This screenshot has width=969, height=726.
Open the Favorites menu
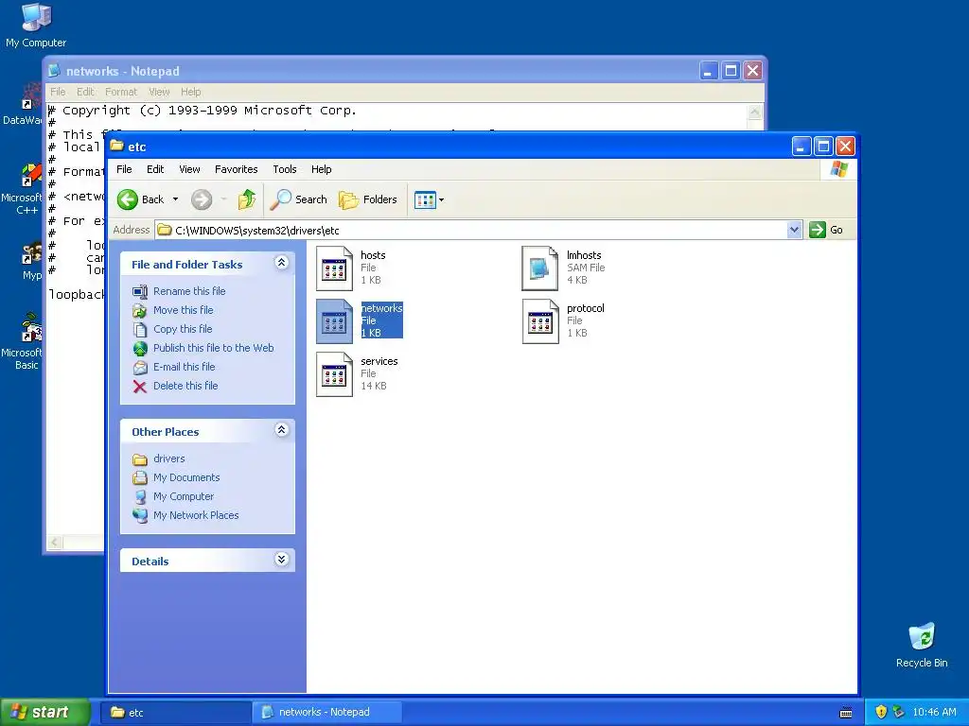(x=236, y=169)
